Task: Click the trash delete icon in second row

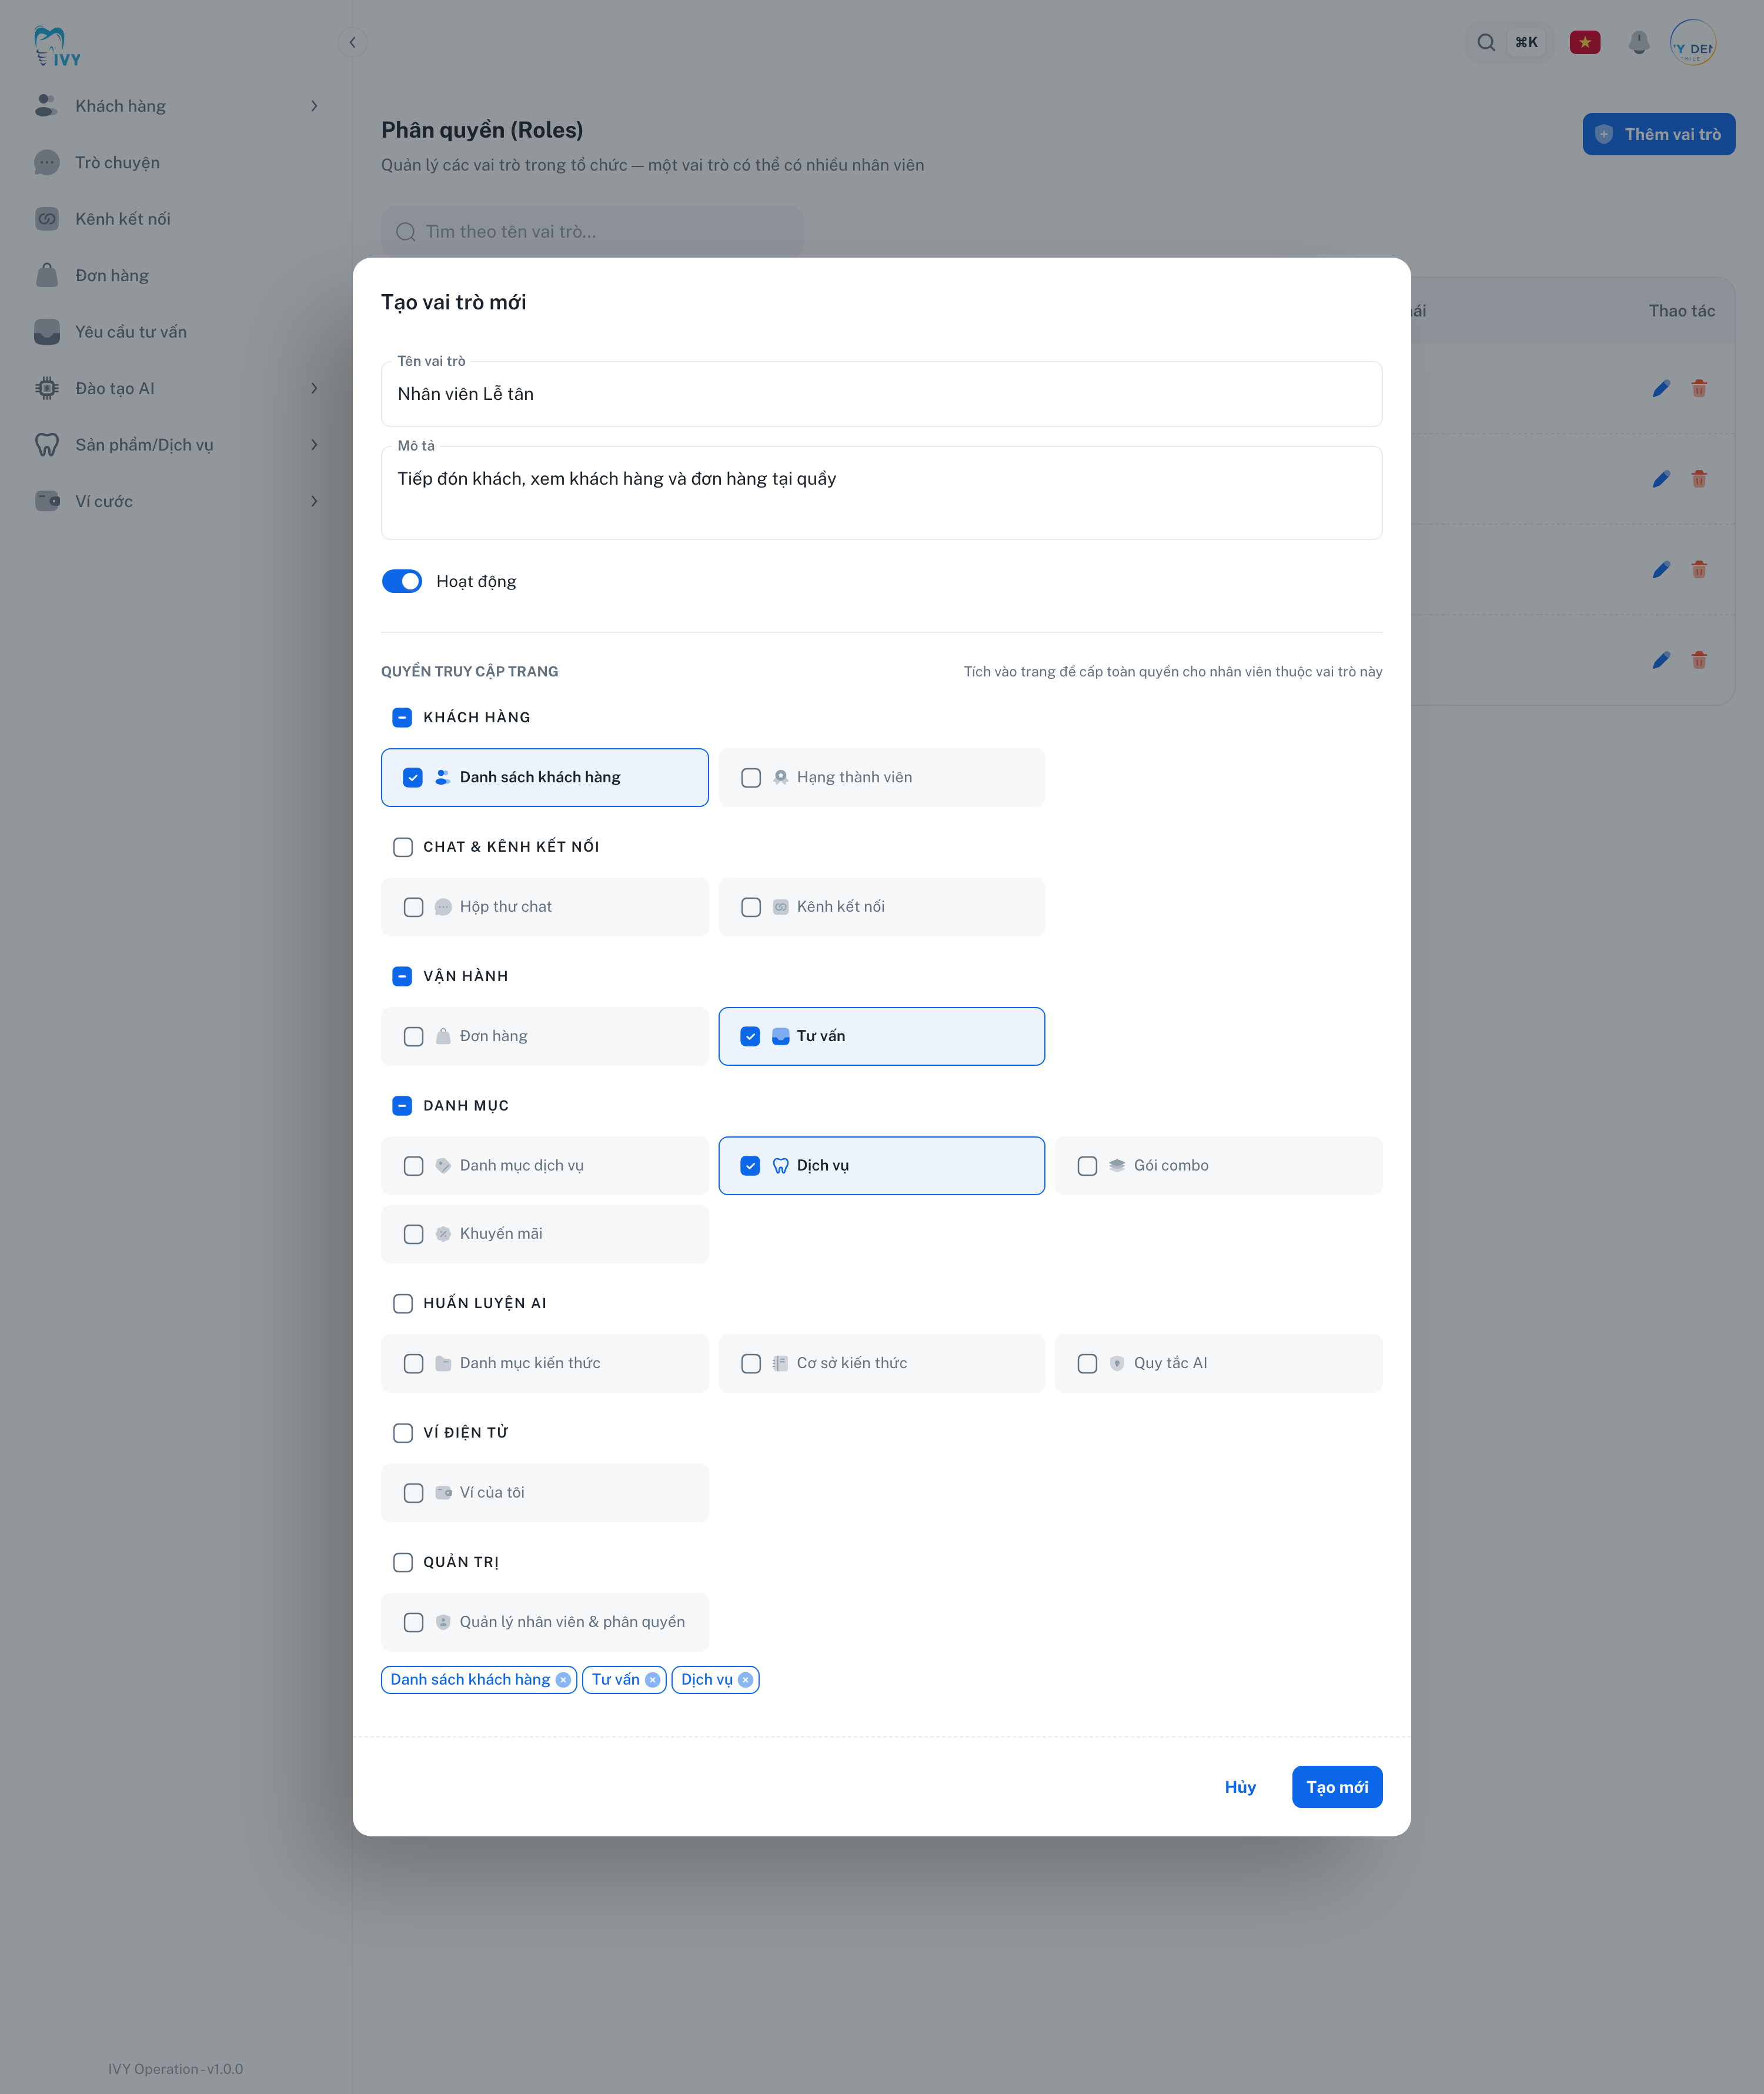Action: pyautogui.click(x=1698, y=479)
